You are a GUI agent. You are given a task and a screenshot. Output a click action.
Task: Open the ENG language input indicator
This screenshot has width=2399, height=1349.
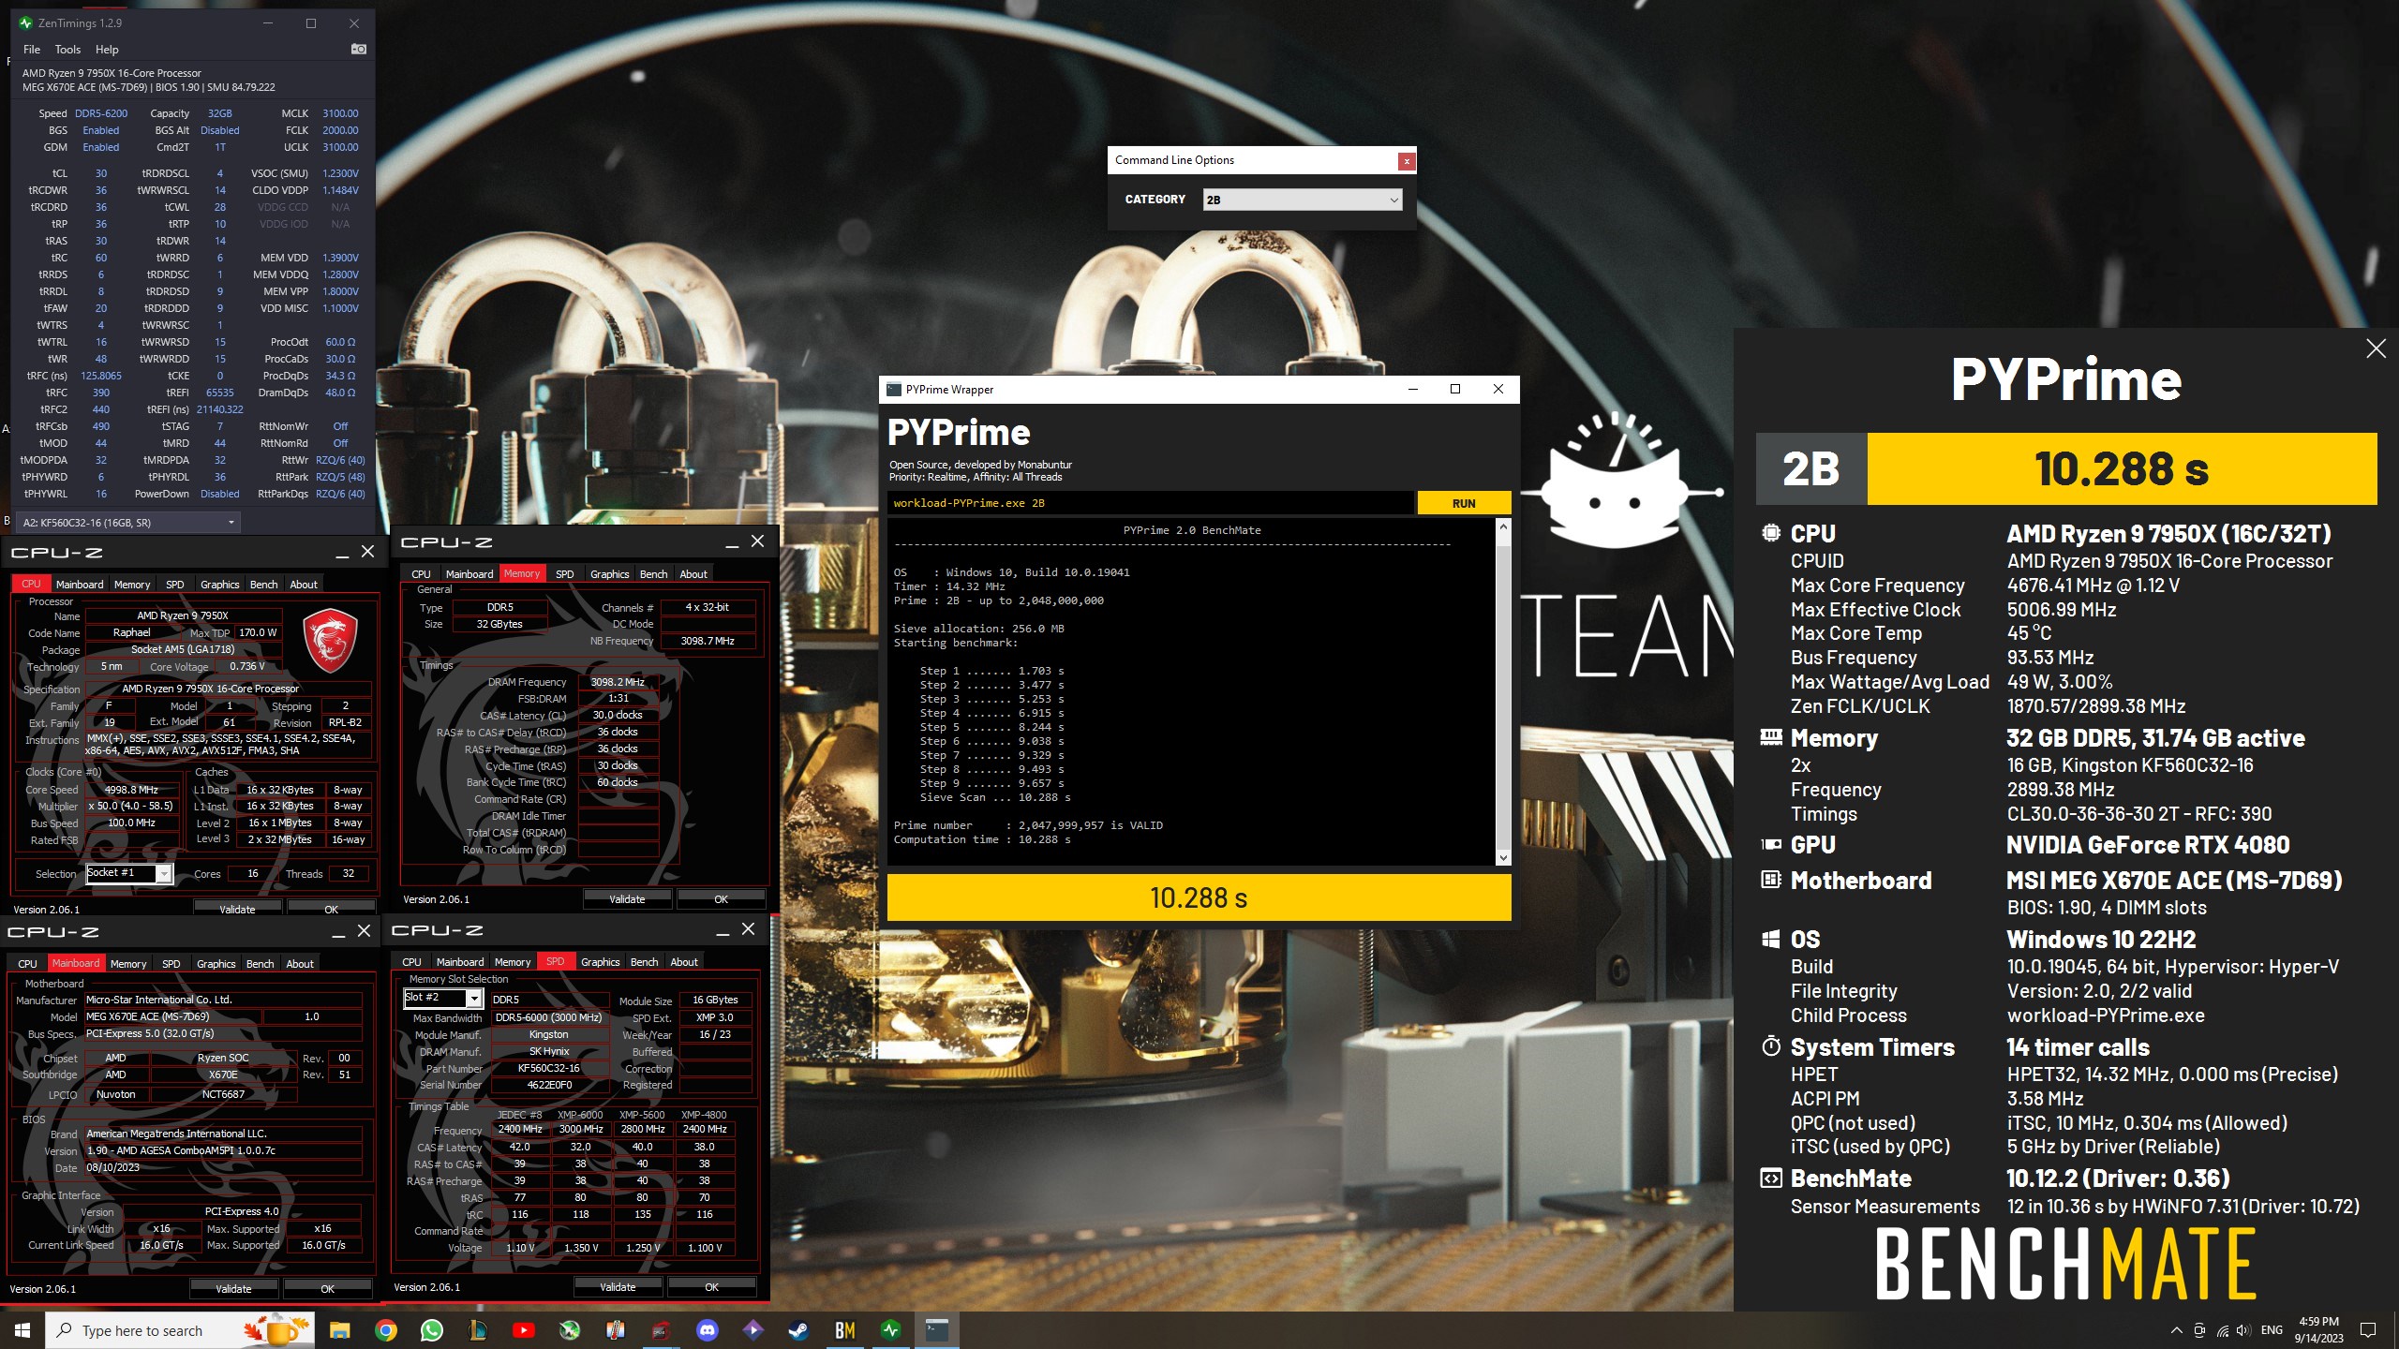2272,1330
